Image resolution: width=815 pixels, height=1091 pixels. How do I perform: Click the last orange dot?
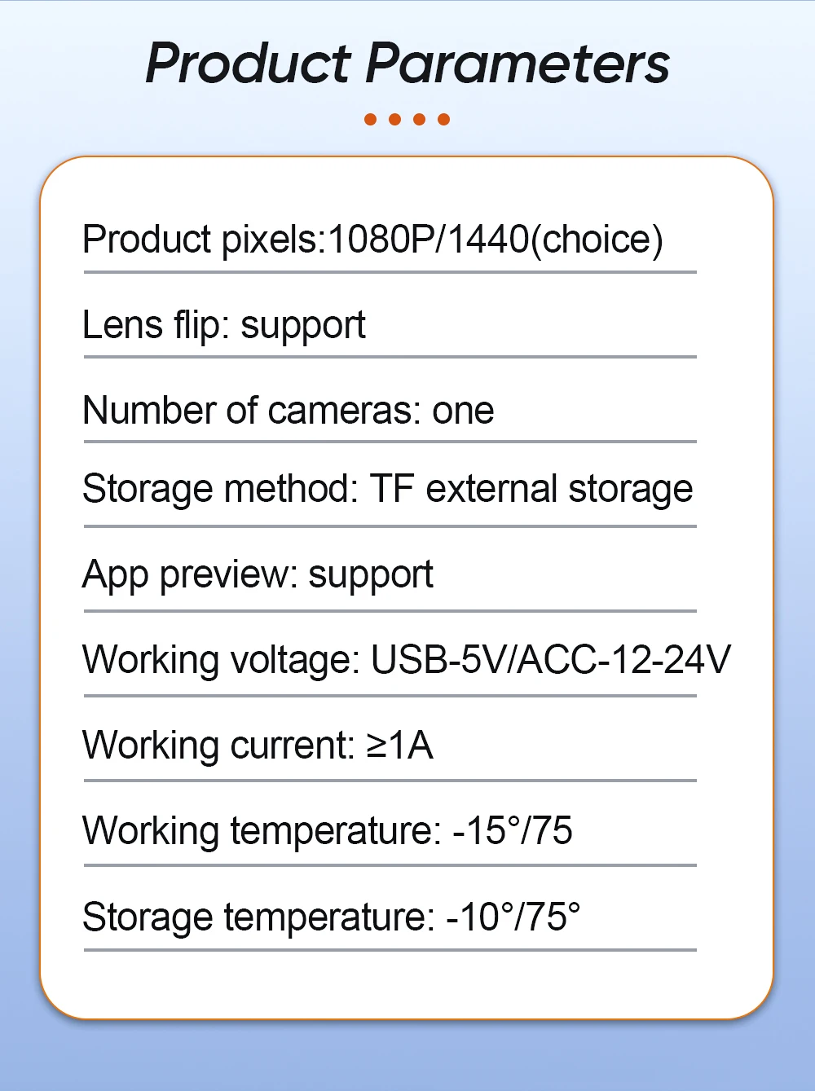(x=444, y=120)
